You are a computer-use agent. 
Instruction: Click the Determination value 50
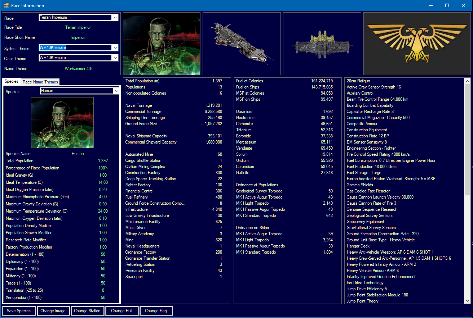pyautogui.click(x=103, y=254)
